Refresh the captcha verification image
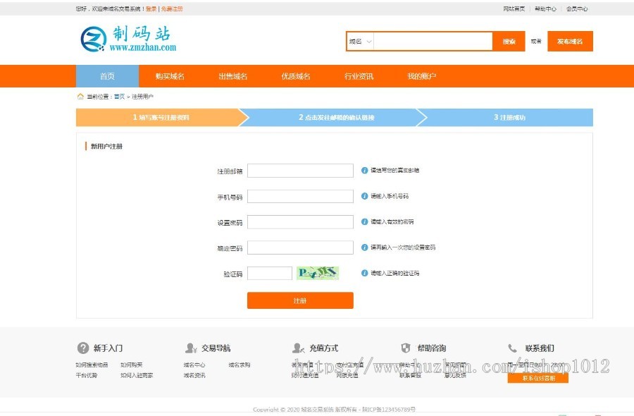 (x=317, y=273)
